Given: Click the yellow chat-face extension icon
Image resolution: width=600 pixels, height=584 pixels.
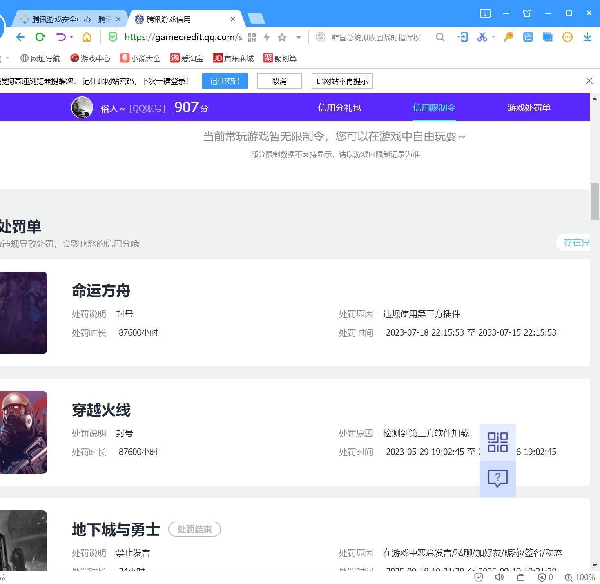Looking at the screenshot, I should [x=567, y=37].
